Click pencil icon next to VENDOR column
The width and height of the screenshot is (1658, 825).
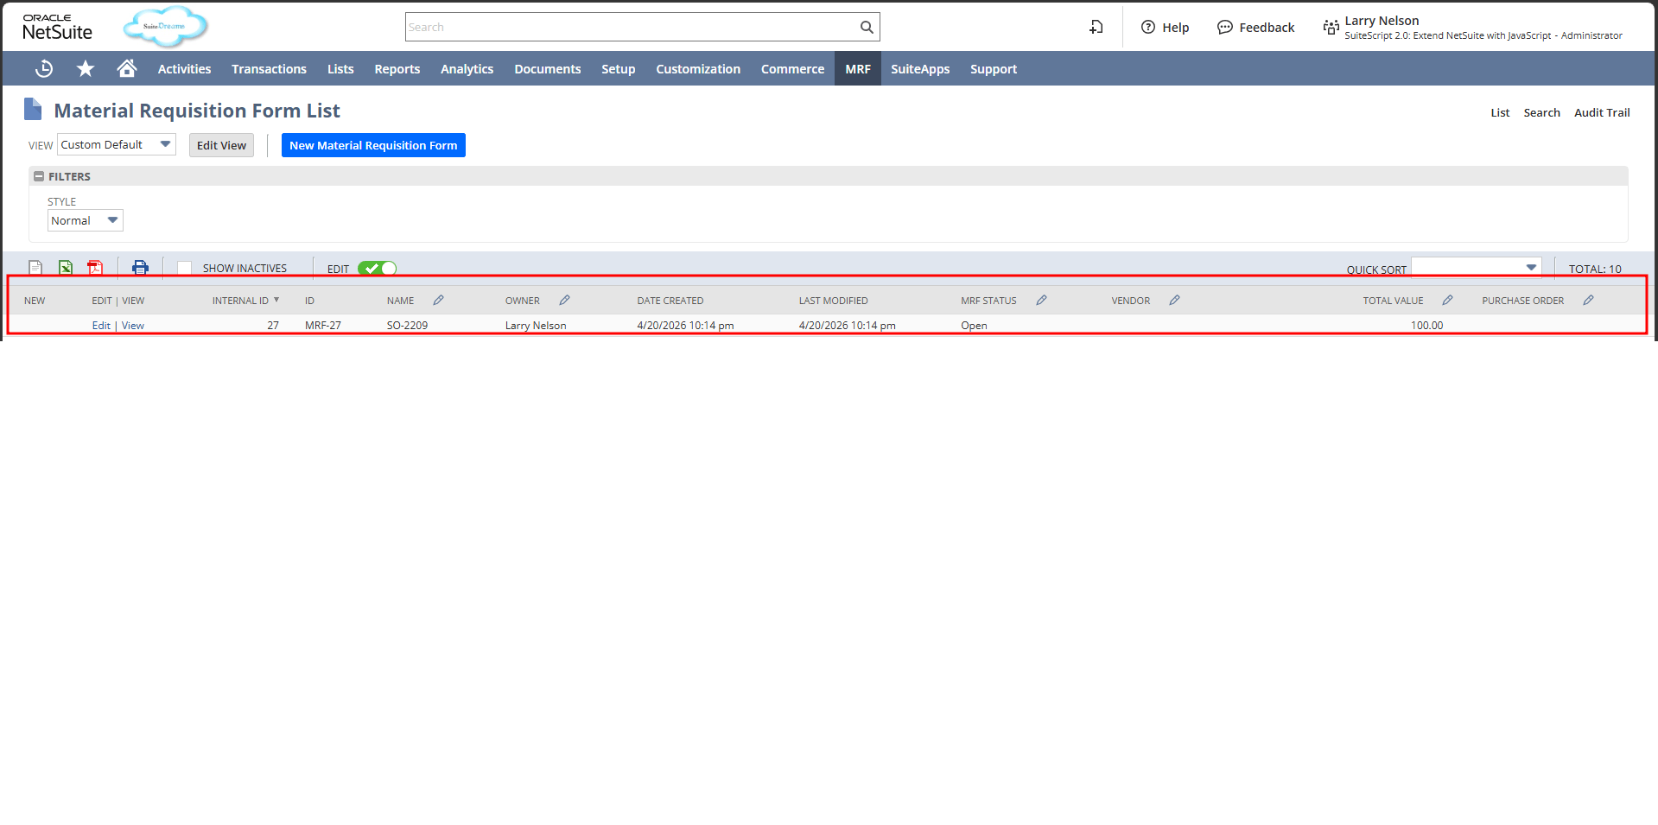tap(1174, 300)
